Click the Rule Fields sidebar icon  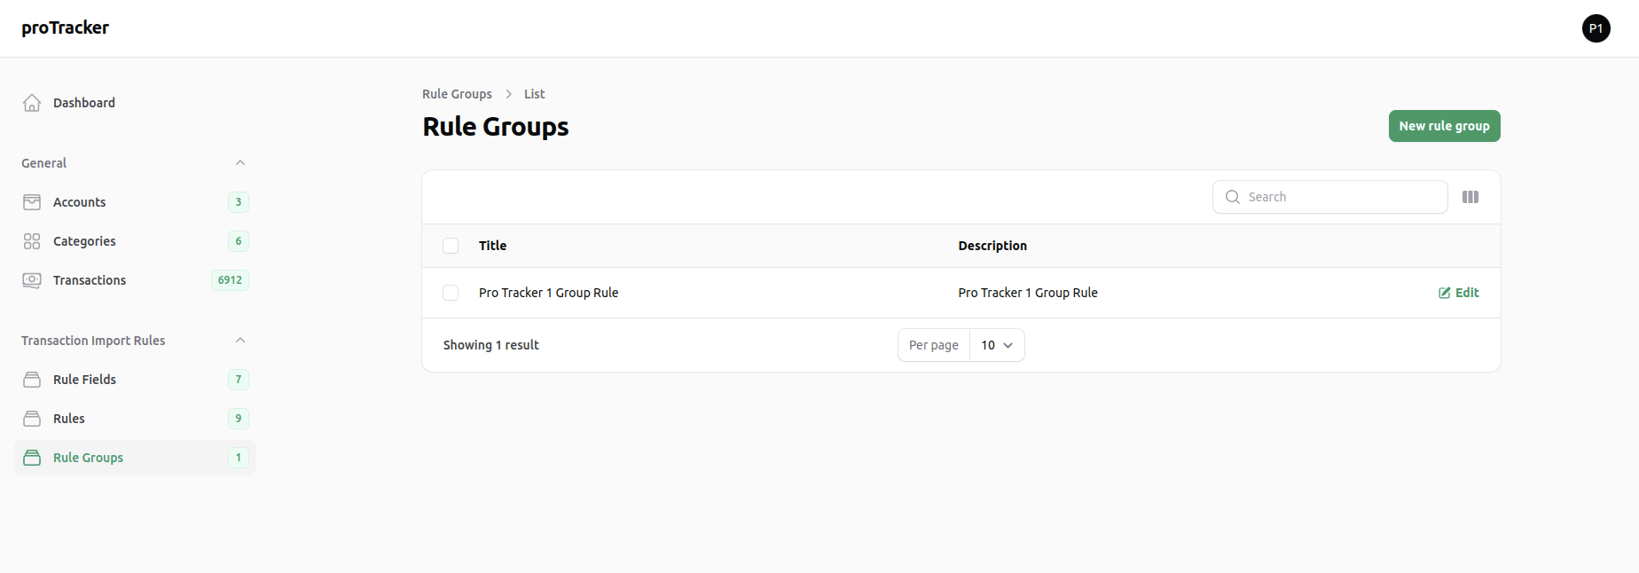[32, 380]
